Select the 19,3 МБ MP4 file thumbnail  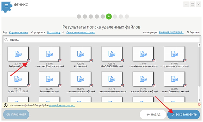click(x=143, y=79)
